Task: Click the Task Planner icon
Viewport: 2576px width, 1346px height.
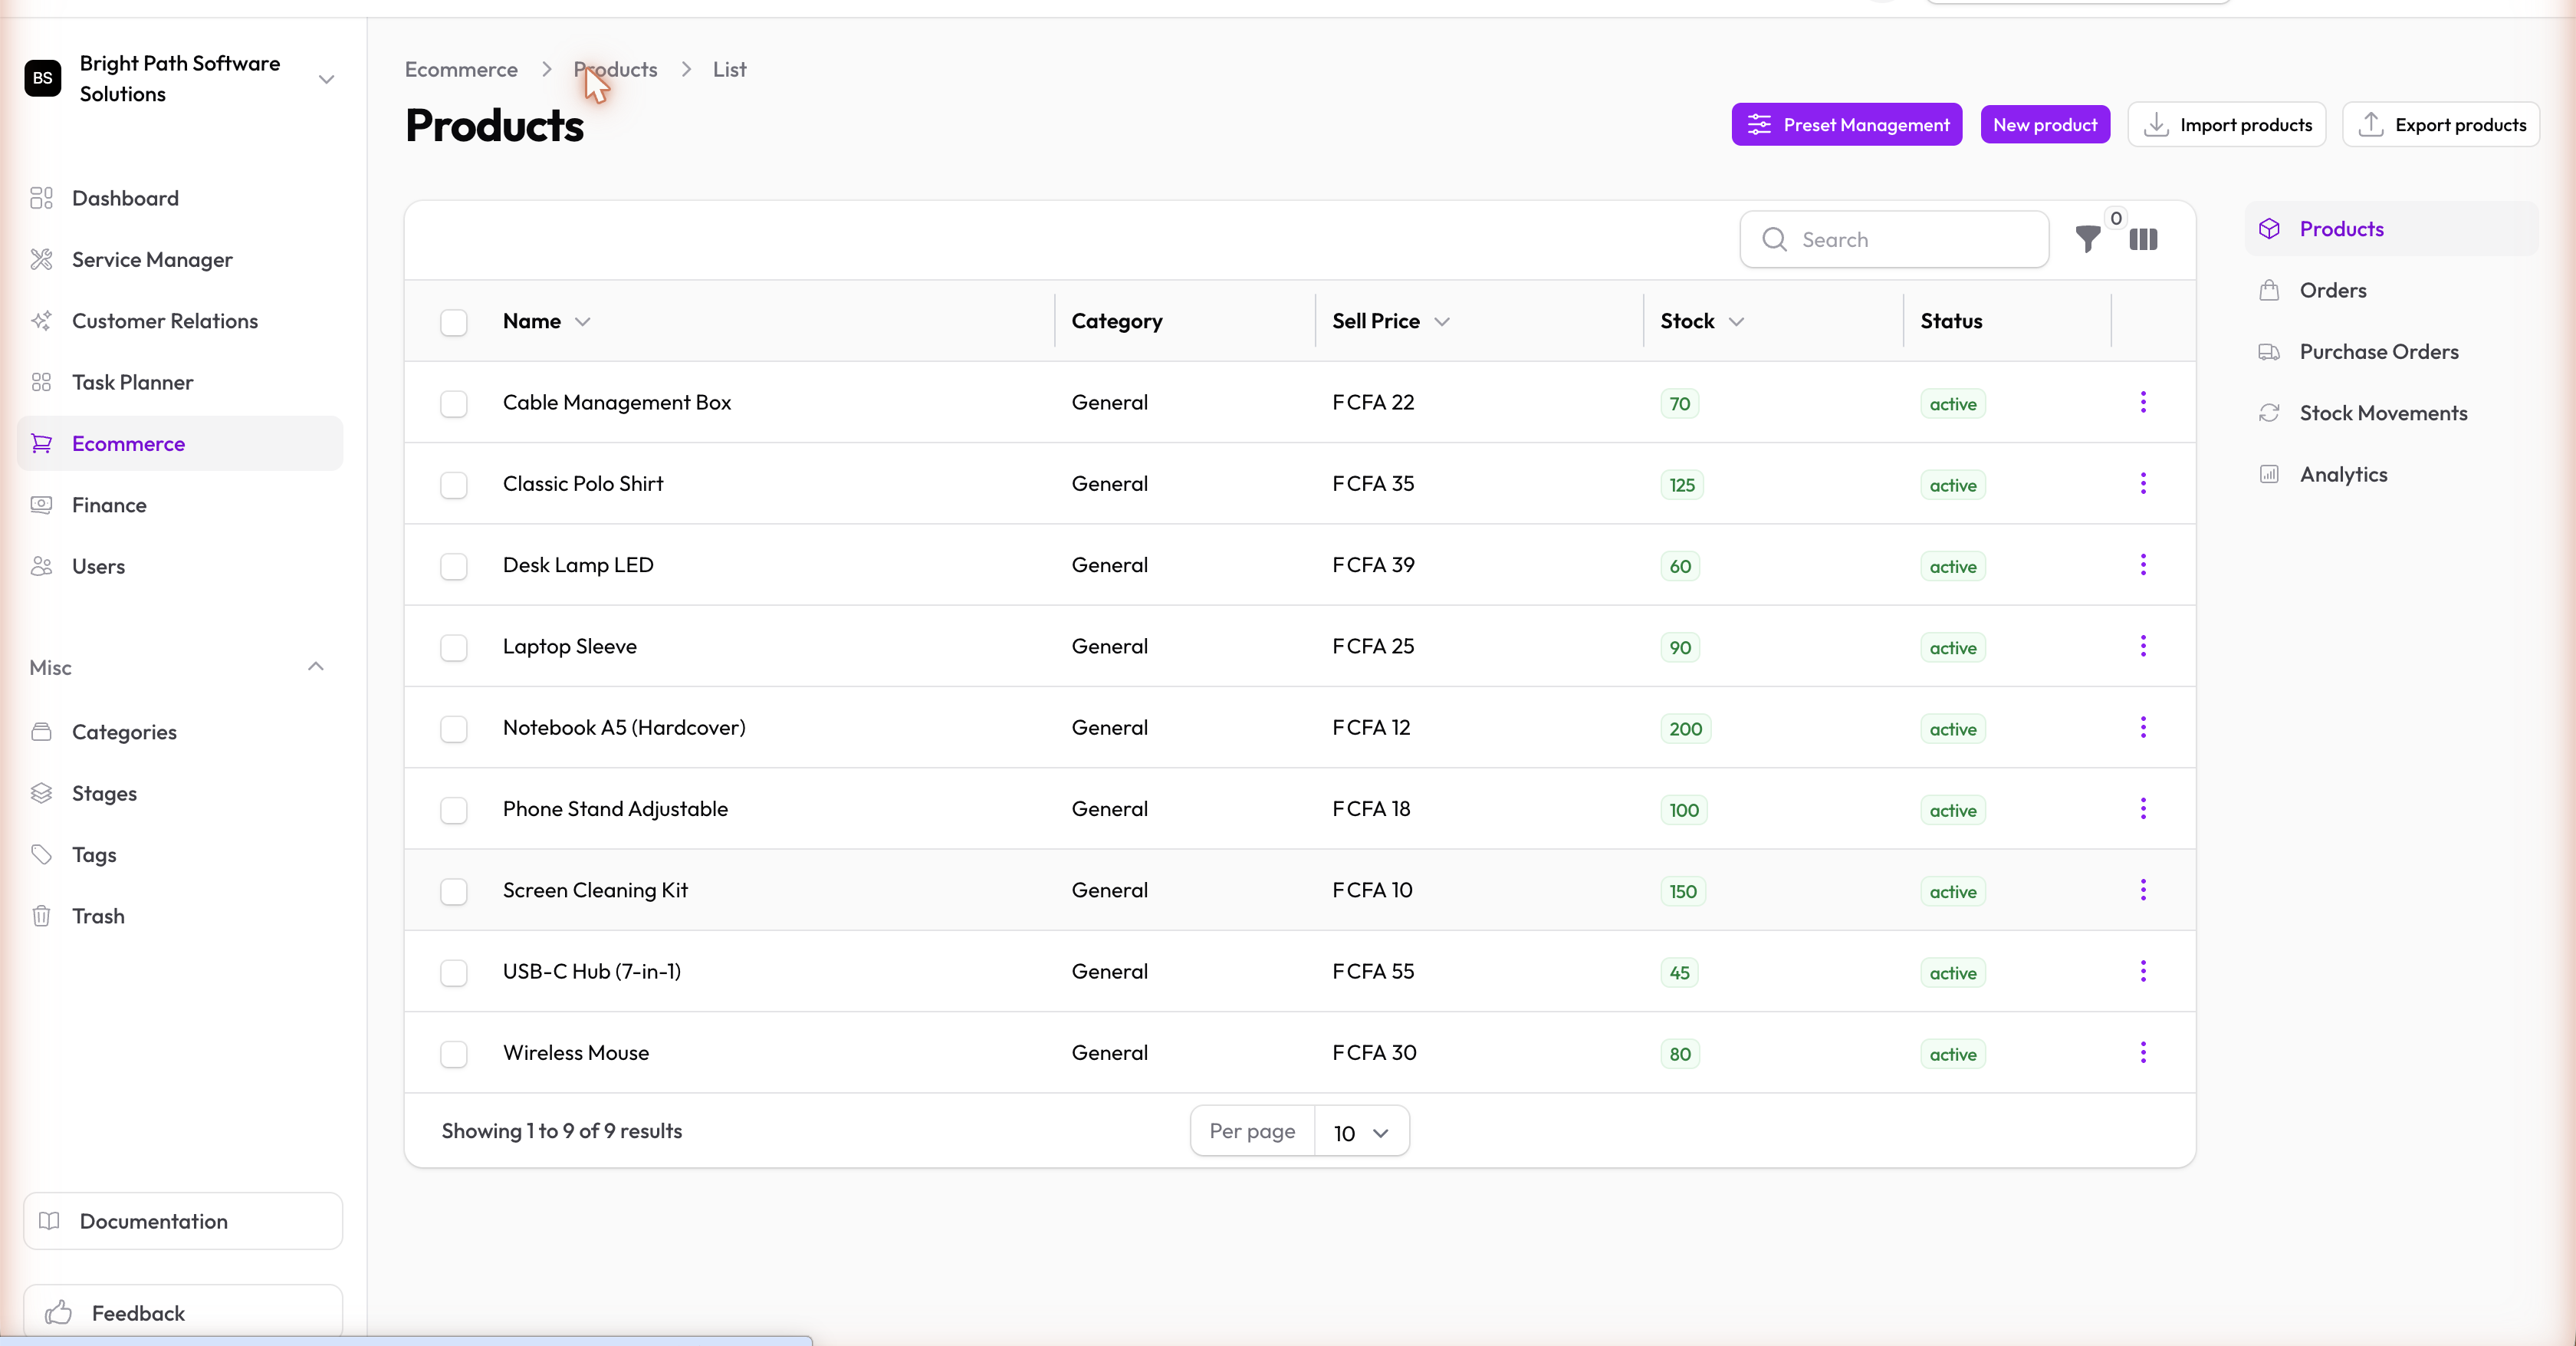Action: pyautogui.click(x=41, y=382)
